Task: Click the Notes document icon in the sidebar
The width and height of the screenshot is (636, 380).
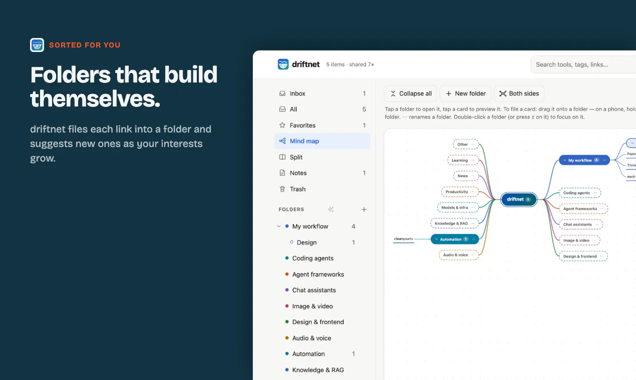Action: (x=282, y=173)
